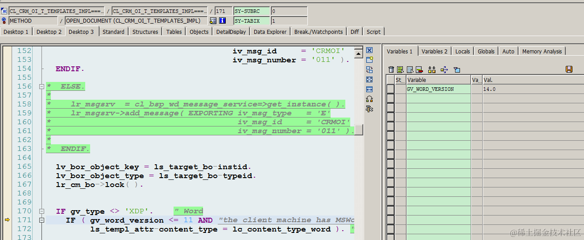Click the ENDIF. statement on line 154

[70, 69]
